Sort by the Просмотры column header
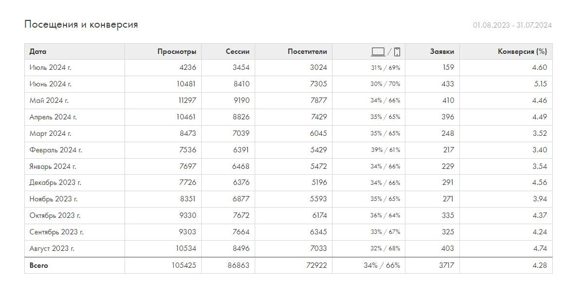 177,51
